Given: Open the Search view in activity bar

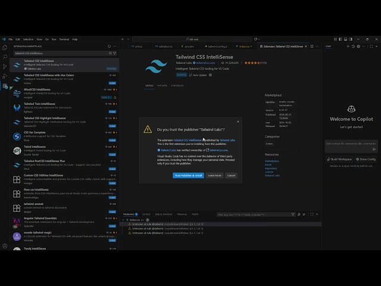Looking at the screenshot, I should point(5,57).
